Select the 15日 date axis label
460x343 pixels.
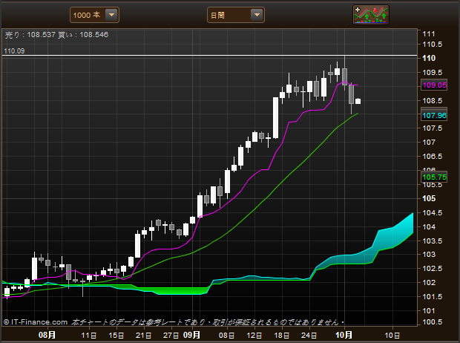(116, 336)
